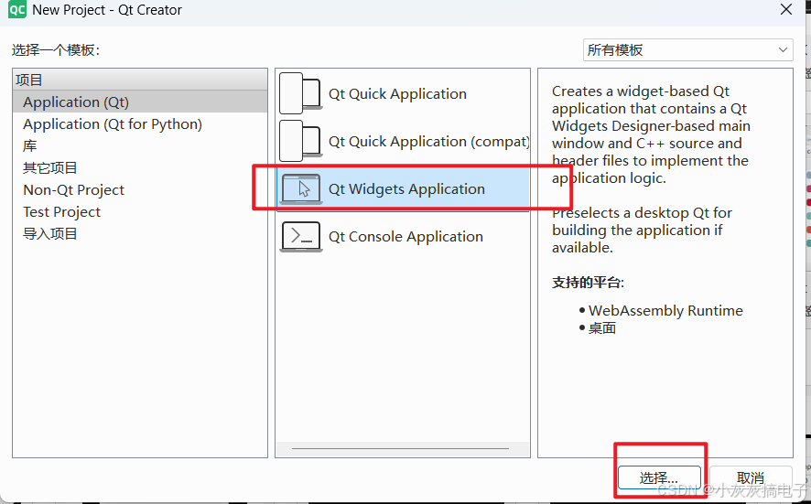Select the Non-Qt Project category
Viewport: 811px width, 504px height.
tap(140, 189)
